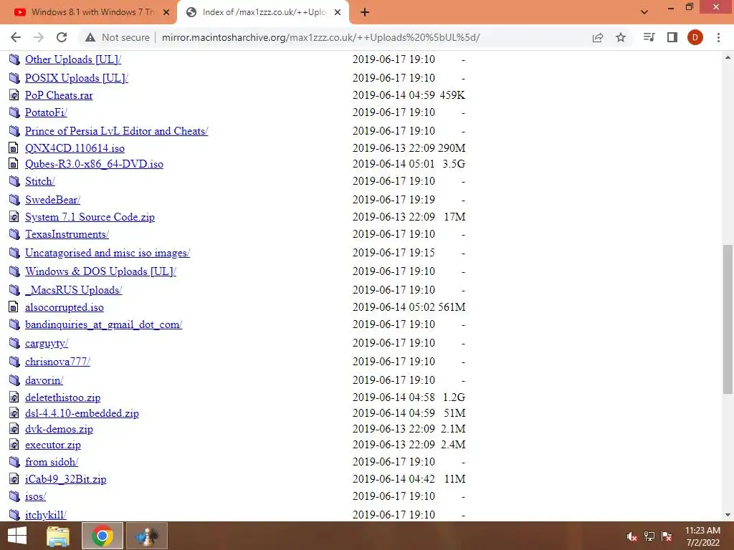Click the 3.5G size of Qubes iso
Viewport: 734px width, 550px height.
point(454,164)
